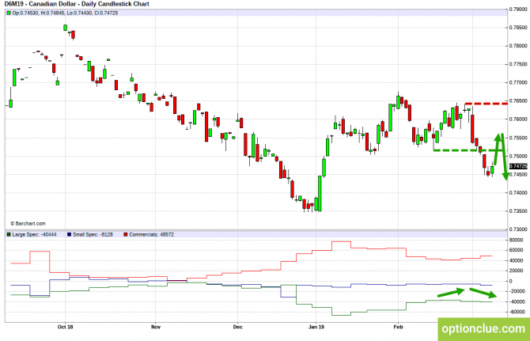Click the 0.78500 price axis label

click(x=518, y=28)
